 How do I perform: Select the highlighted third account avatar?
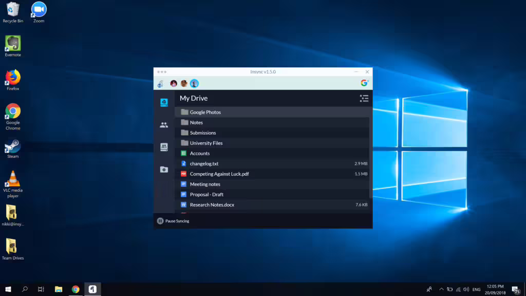click(194, 84)
